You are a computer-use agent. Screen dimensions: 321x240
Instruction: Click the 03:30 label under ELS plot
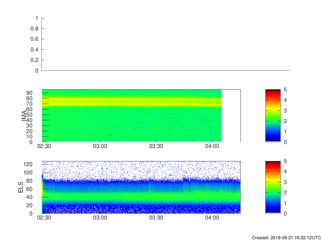[156, 218]
